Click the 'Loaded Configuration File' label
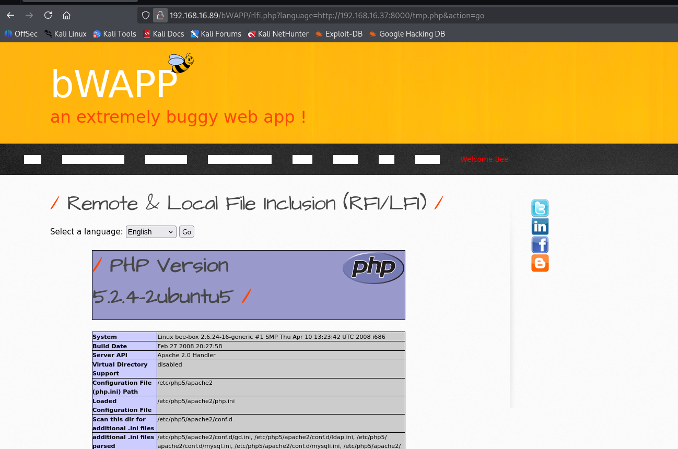This screenshot has width=678, height=449. (122, 406)
